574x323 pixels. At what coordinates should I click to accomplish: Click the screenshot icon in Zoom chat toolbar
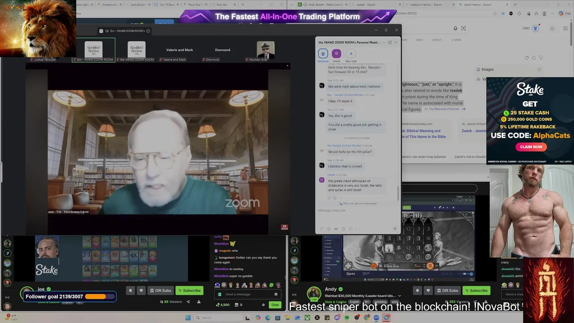click(x=351, y=229)
